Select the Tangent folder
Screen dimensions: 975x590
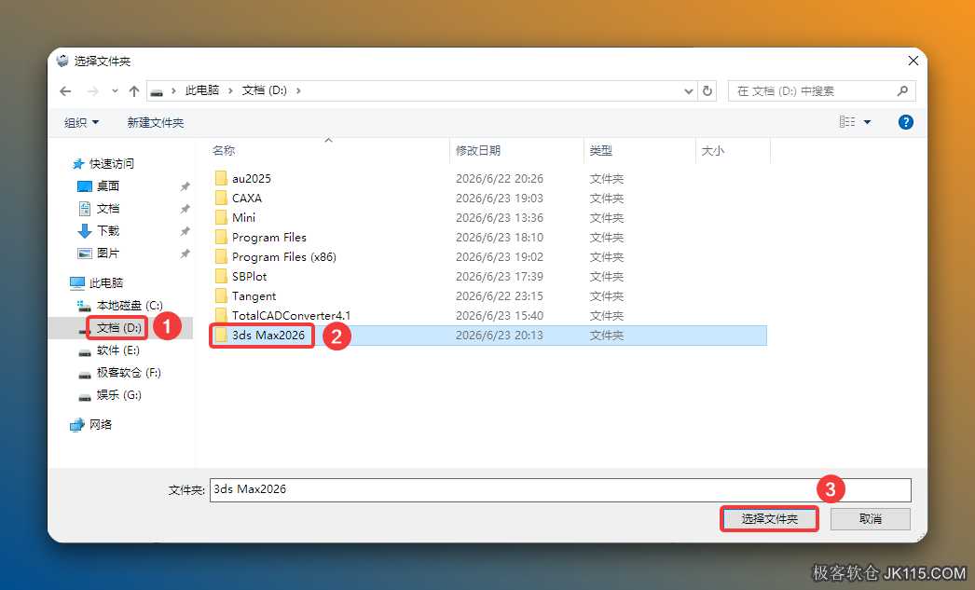click(254, 296)
